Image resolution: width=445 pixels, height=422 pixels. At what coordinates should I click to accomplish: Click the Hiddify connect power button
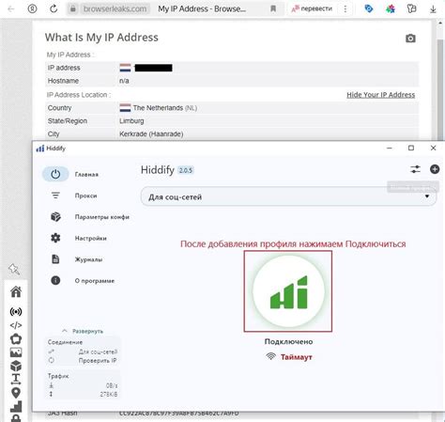[288, 291]
